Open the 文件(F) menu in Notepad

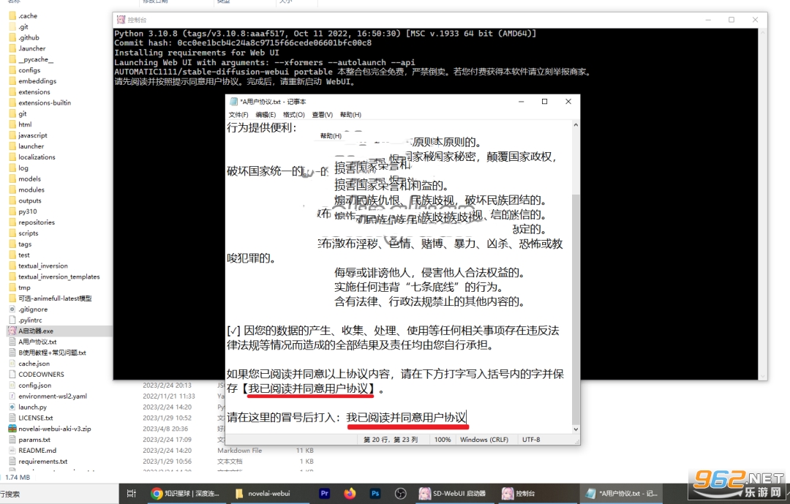pos(238,115)
